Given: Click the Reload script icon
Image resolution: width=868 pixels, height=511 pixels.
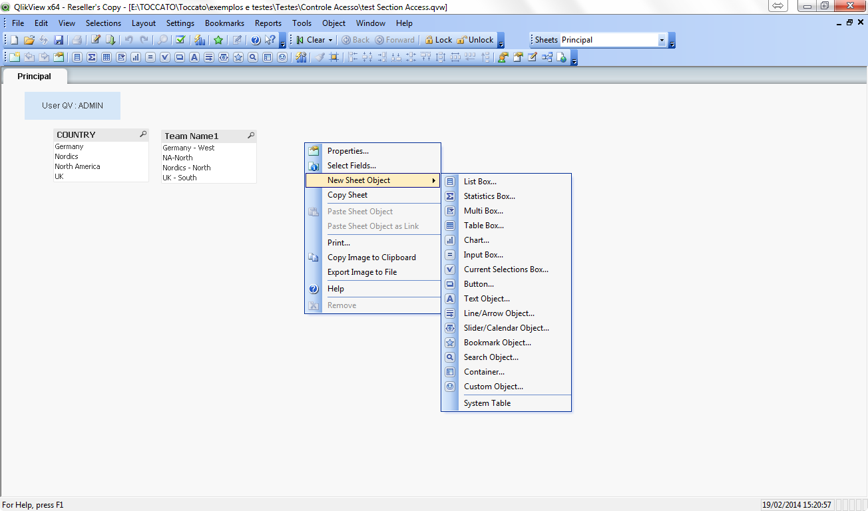Looking at the screenshot, I should click(110, 40).
